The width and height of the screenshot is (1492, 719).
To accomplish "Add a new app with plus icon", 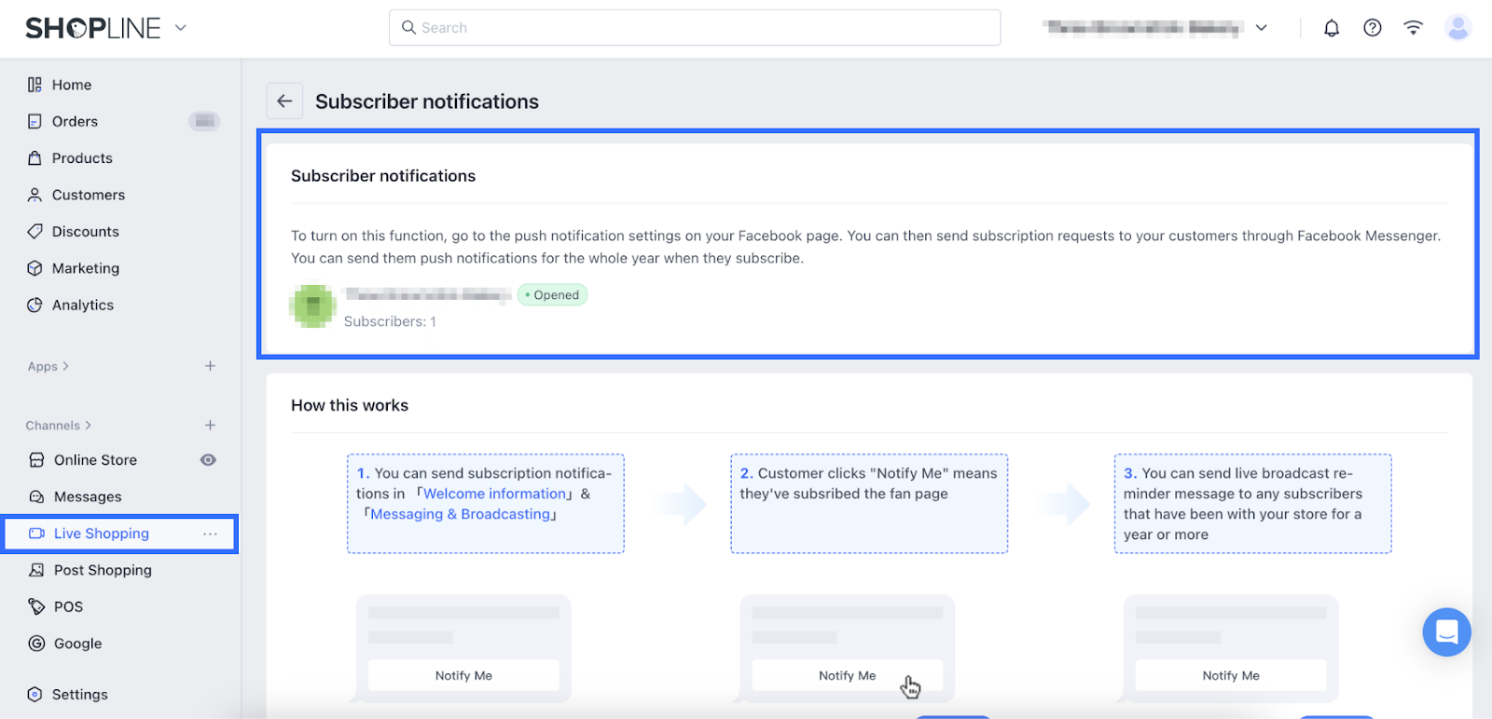I will click(x=211, y=366).
